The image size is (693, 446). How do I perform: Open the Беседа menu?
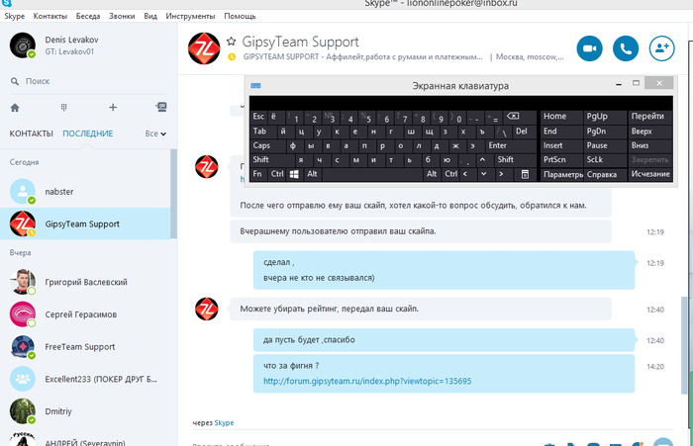[x=88, y=16]
